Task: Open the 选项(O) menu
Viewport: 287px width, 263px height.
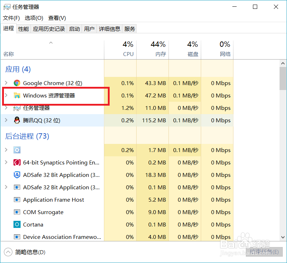Action: click(x=34, y=18)
